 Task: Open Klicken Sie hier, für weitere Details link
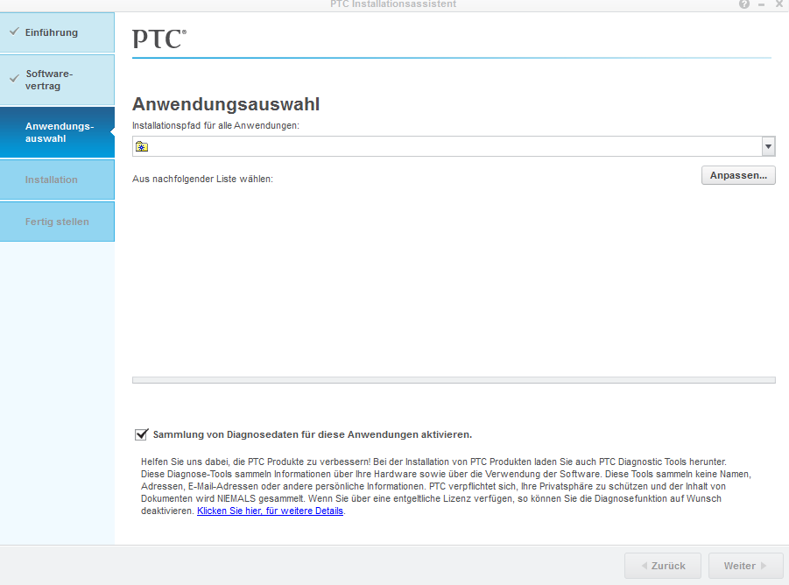pyautogui.click(x=271, y=511)
